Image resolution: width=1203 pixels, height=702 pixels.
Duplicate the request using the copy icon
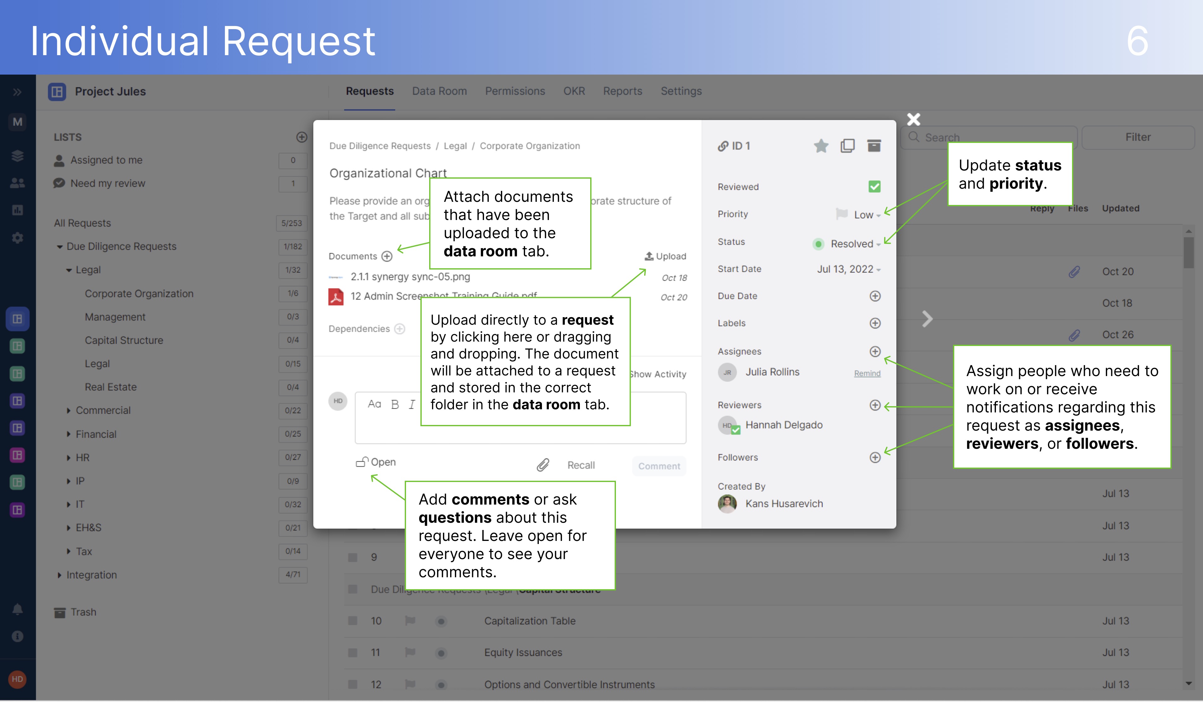pyautogui.click(x=848, y=146)
